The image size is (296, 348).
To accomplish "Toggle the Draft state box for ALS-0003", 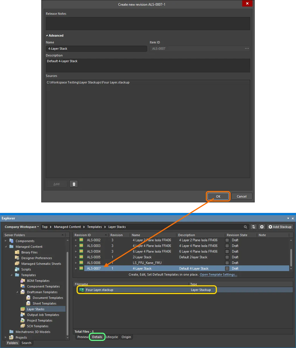I will [227, 246].
